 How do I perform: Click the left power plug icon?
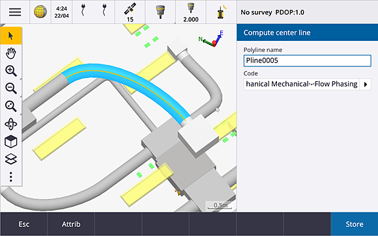[x=83, y=10]
